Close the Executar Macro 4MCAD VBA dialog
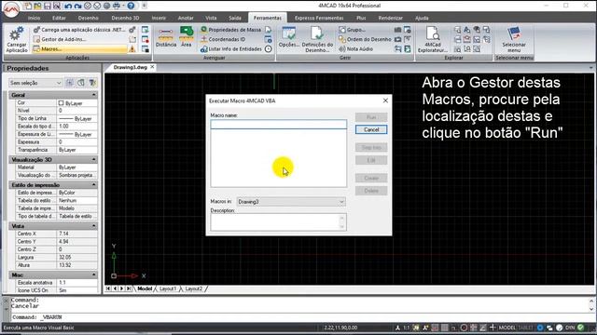597x335 pixels. pos(385,100)
